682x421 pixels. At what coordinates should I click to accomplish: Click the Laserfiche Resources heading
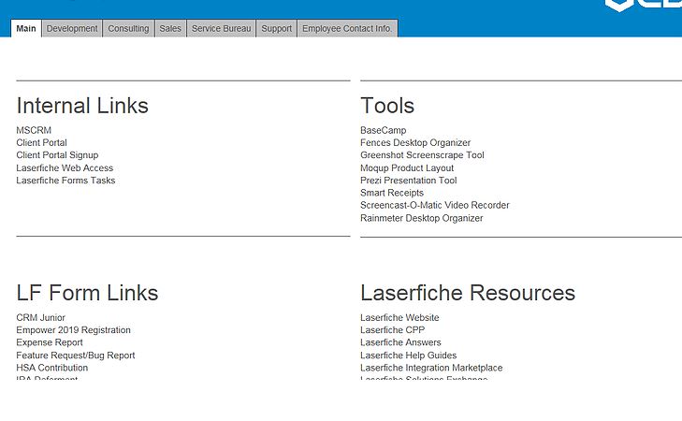coord(468,293)
